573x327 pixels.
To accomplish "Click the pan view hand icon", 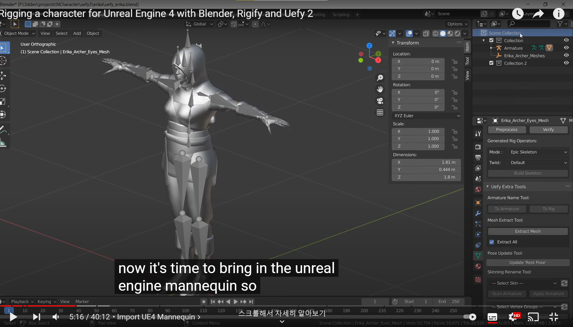I will point(380,89).
